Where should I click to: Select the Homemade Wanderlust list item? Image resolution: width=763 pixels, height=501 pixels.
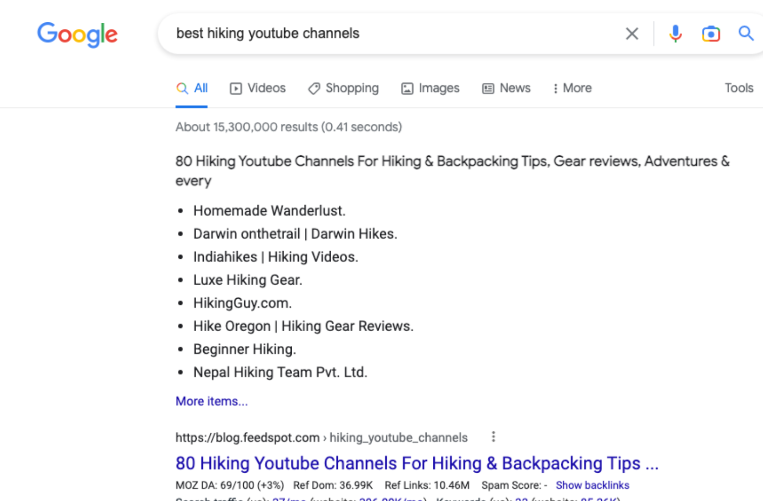270,211
